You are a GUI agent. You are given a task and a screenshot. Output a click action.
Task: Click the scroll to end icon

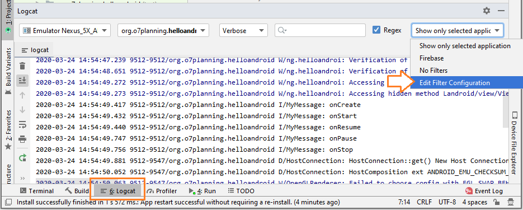[x=22, y=81]
